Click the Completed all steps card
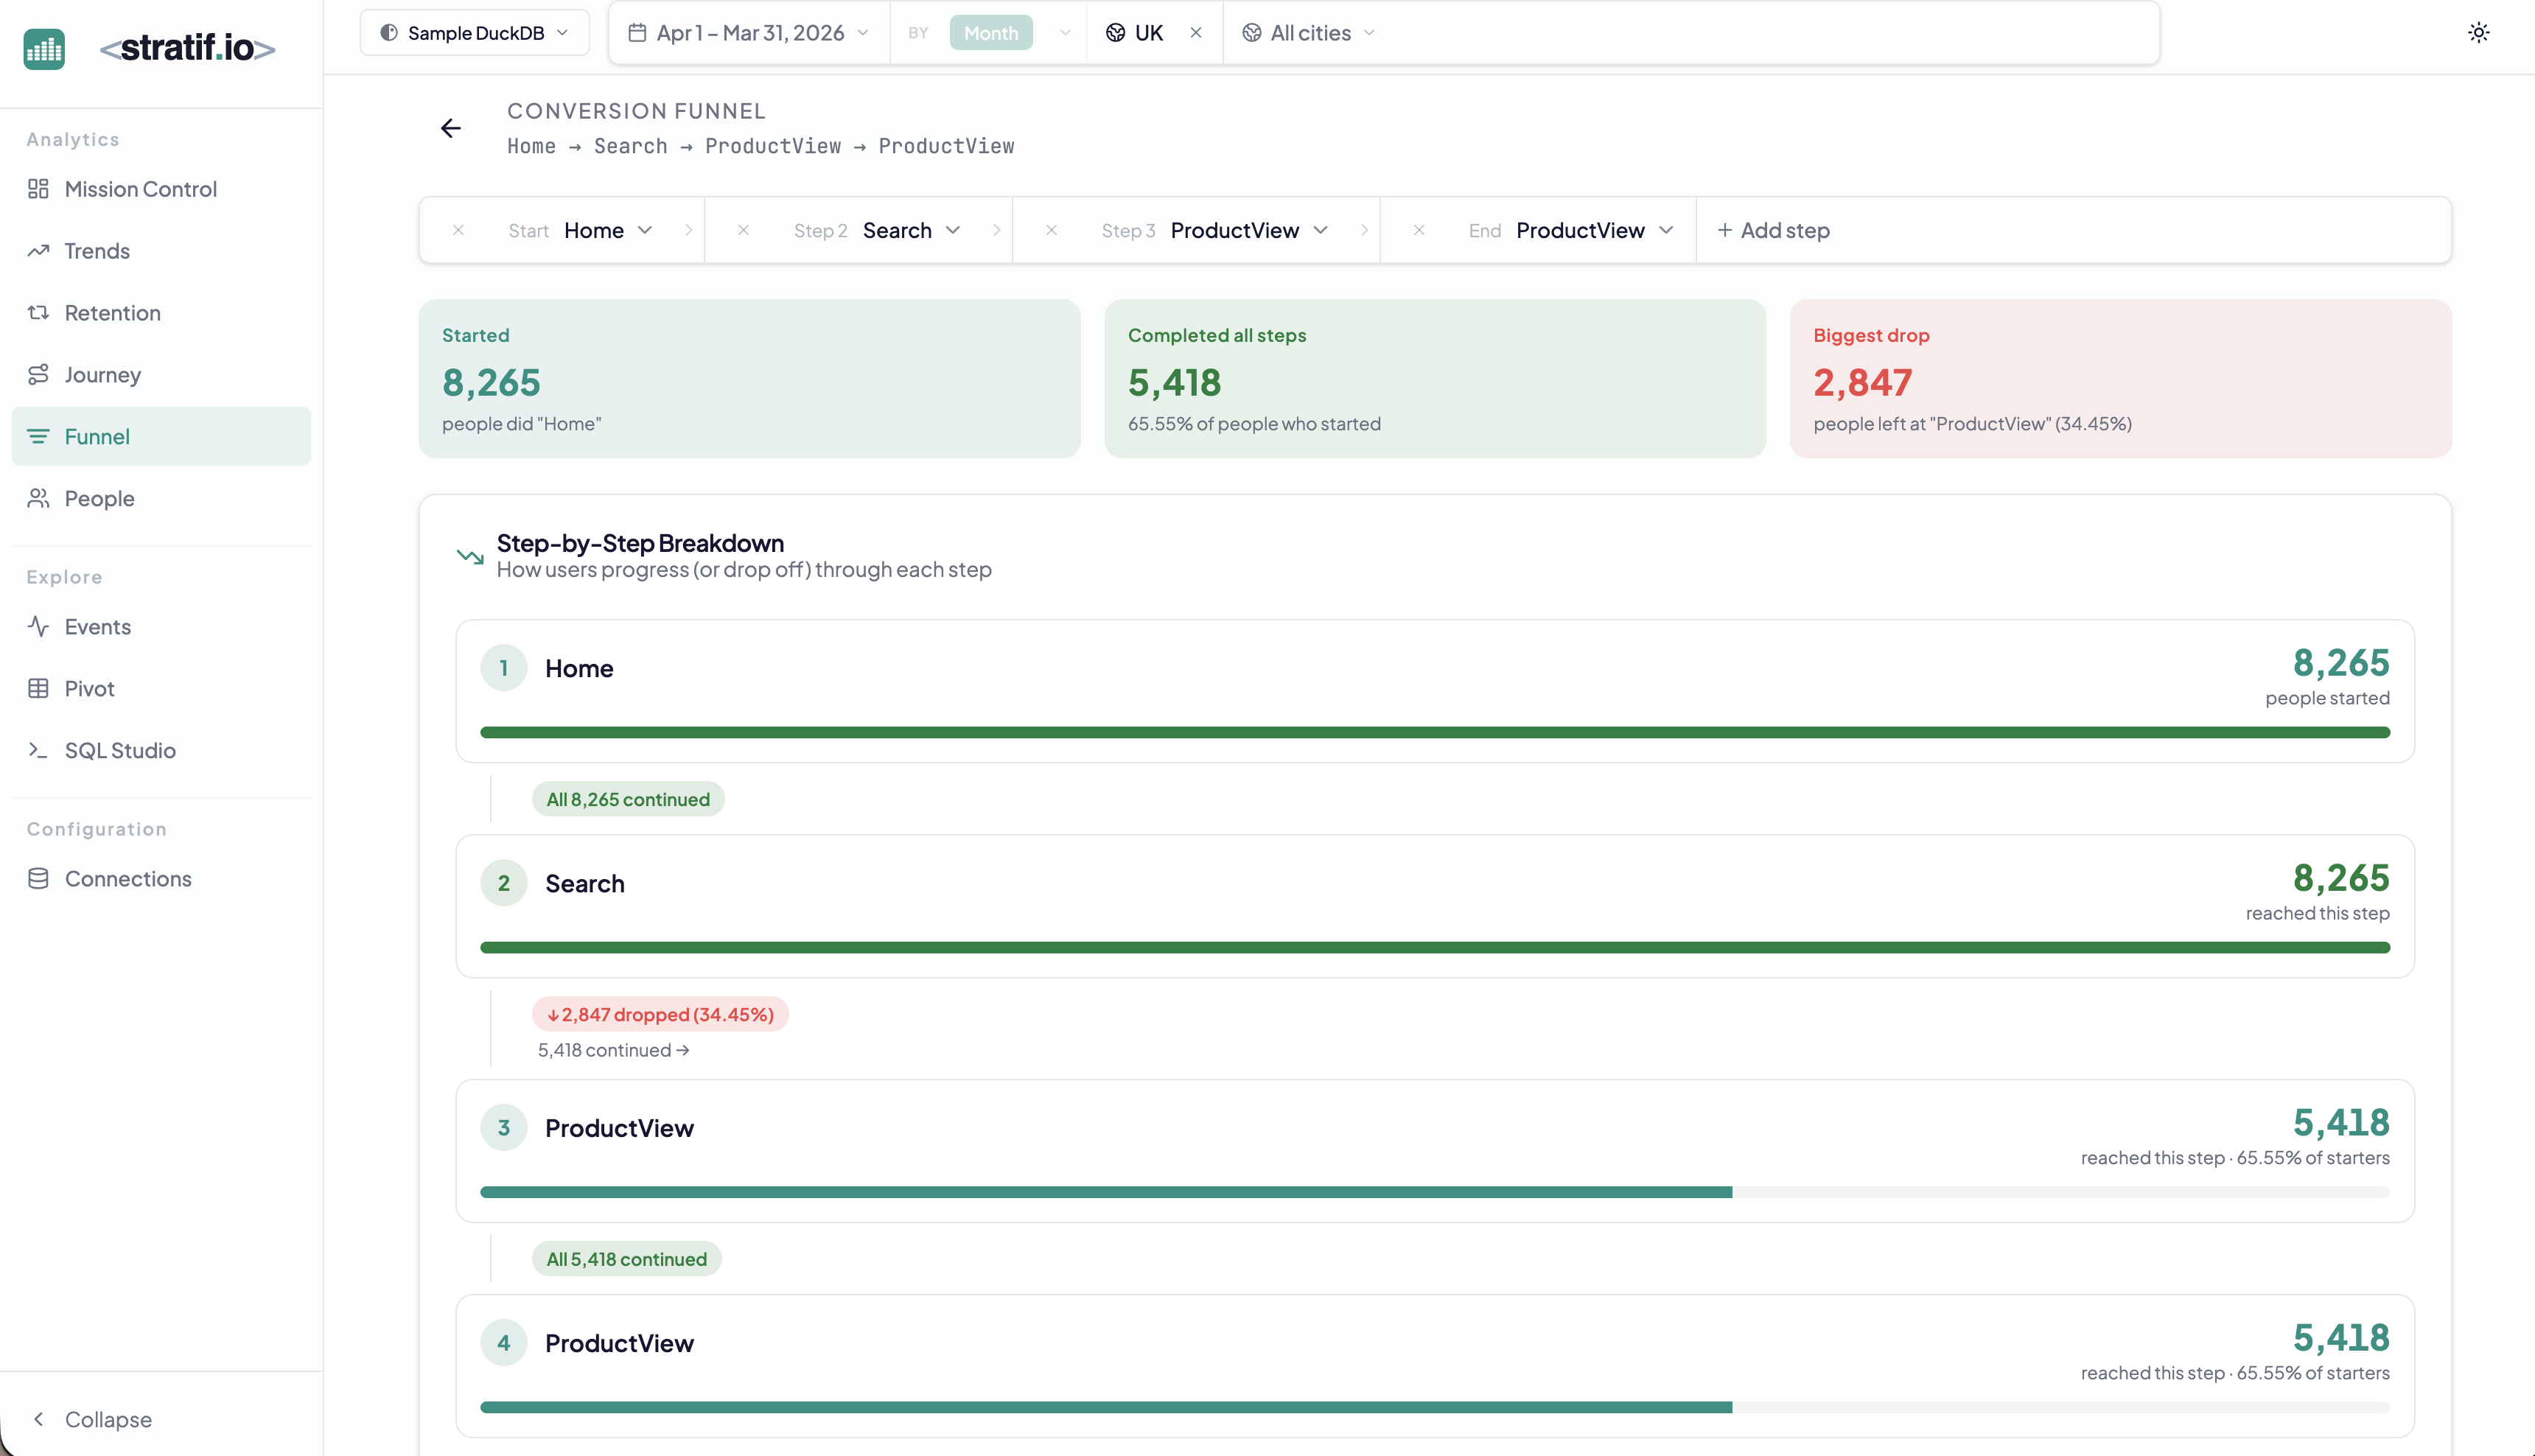Image resolution: width=2535 pixels, height=1456 pixels. click(x=1434, y=379)
